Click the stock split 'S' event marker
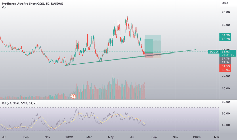Viewport: 237px width, 140px height. tap(73, 96)
